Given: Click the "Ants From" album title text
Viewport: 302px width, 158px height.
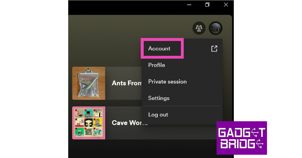Looking at the screenshot, I should [127, 83].
